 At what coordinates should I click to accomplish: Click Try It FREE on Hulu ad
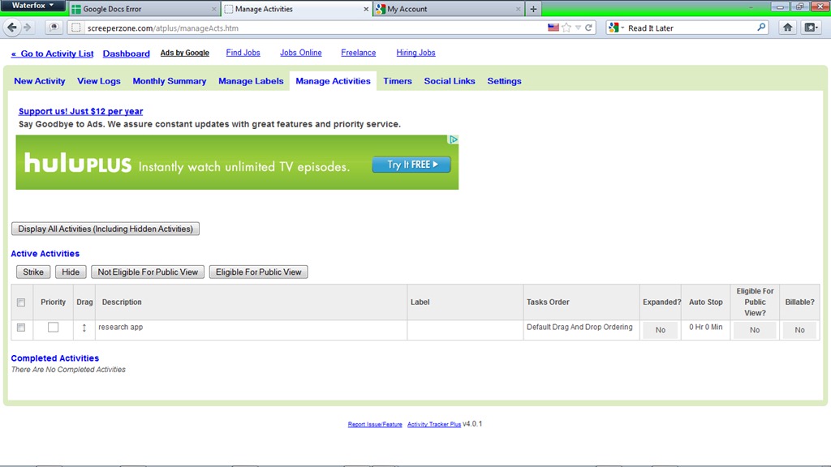[411, 165]
